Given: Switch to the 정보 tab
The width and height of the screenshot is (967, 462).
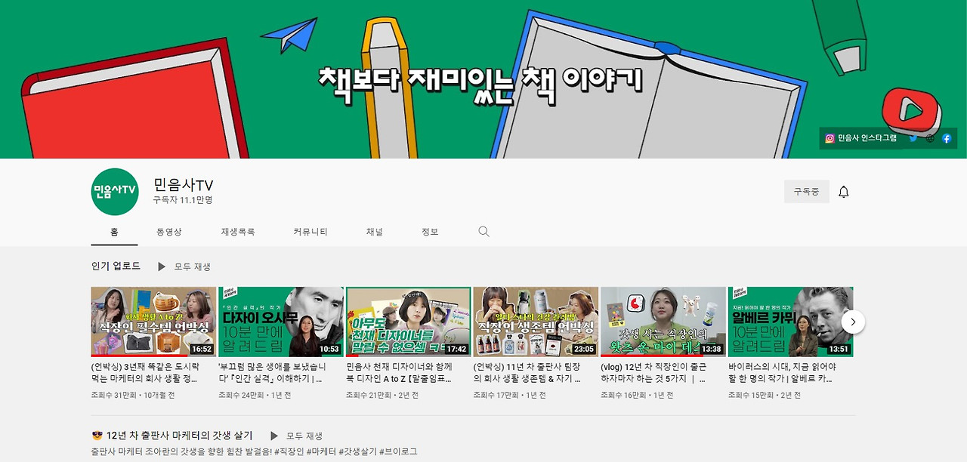Looking at the screenshot, I should [430, 232].
